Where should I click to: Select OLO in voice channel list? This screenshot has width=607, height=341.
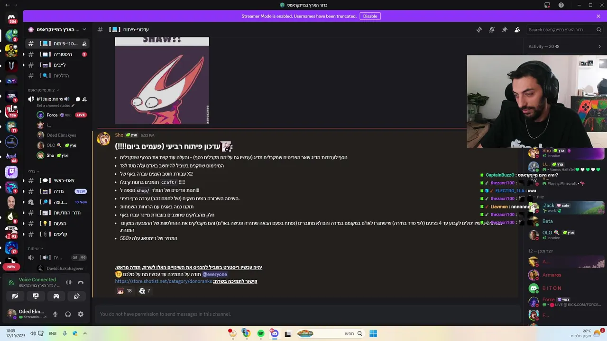coord(61,145)
